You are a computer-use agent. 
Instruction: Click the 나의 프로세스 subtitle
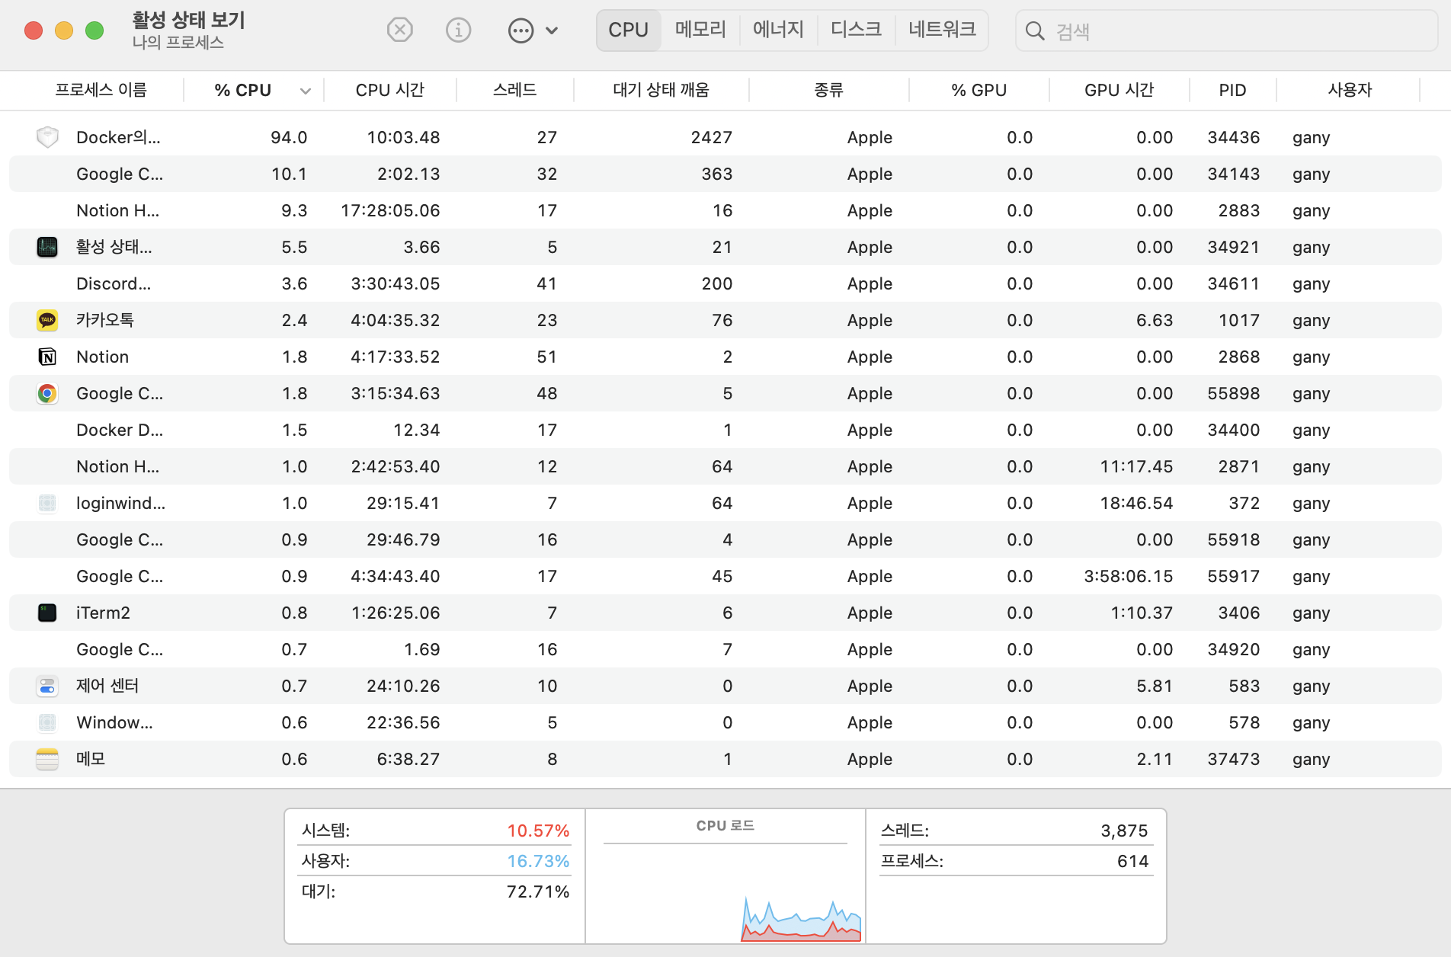(178, 43)
